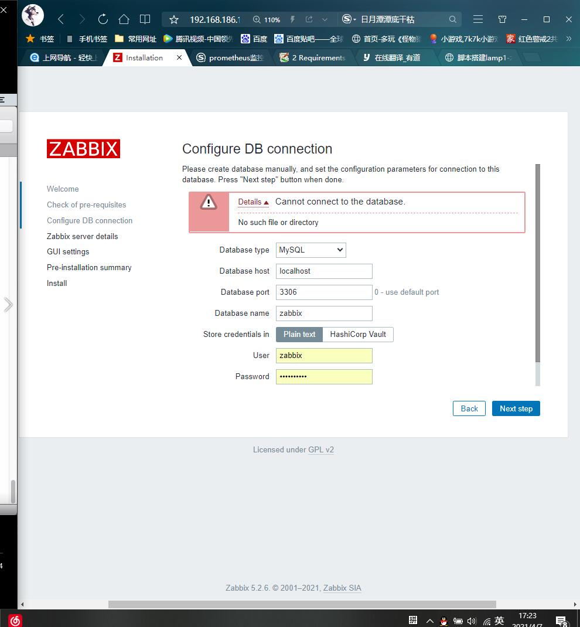Reload the page with refresh icon

click(x=103, y=19)
